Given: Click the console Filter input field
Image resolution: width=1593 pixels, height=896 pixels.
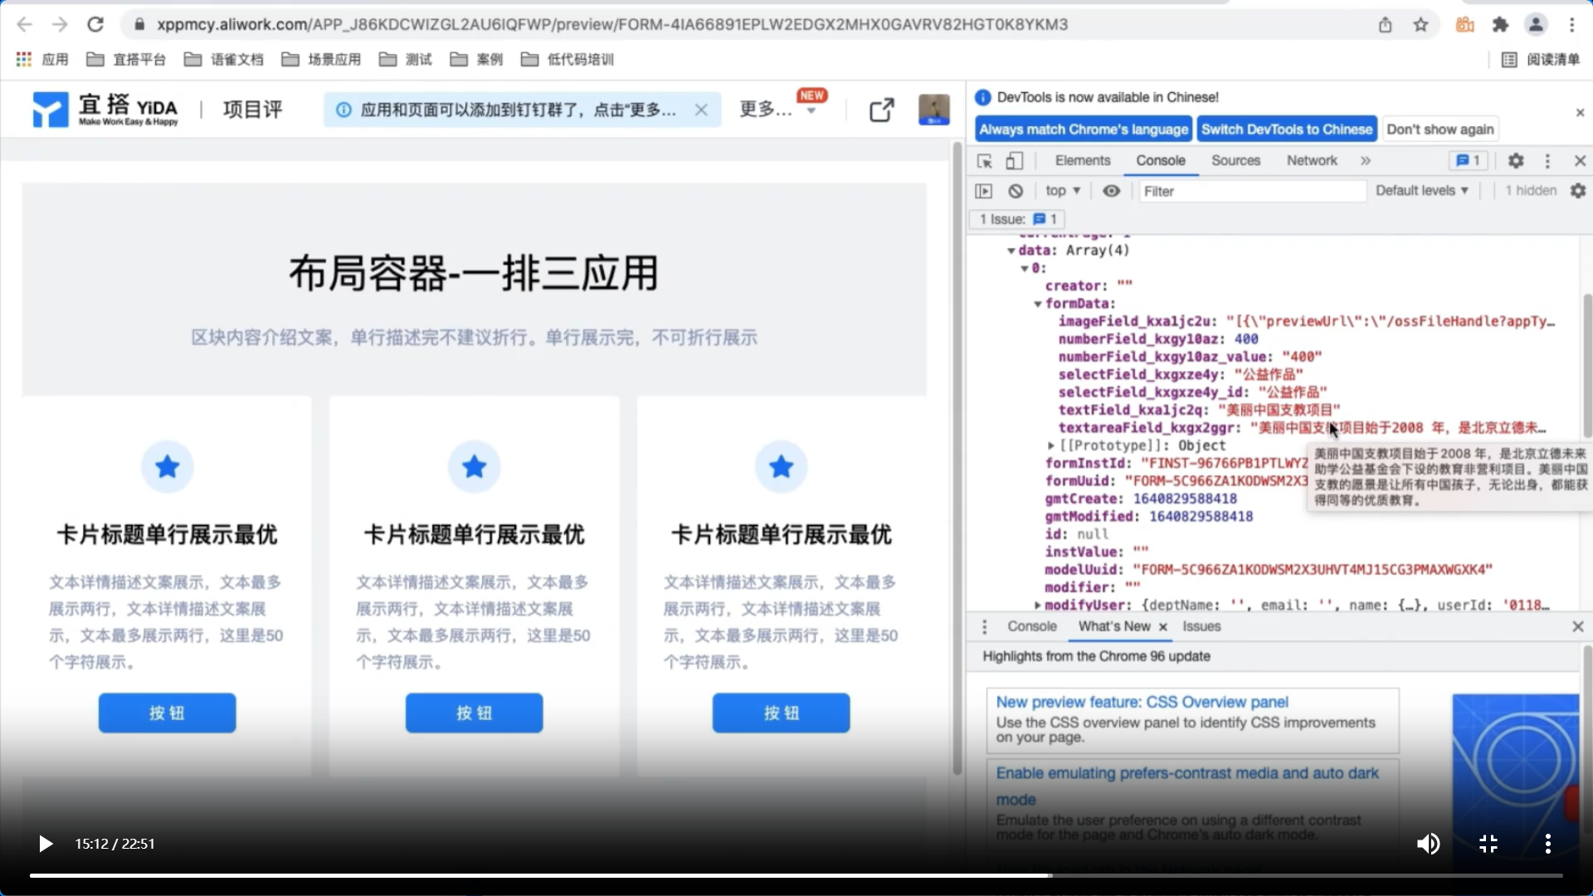Looking at the screenshot, I should [x=1251, y=191].
